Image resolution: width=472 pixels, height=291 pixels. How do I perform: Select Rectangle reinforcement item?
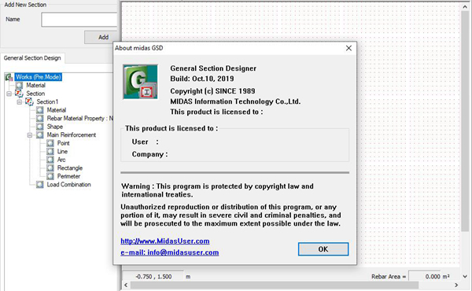click(70, 168)
